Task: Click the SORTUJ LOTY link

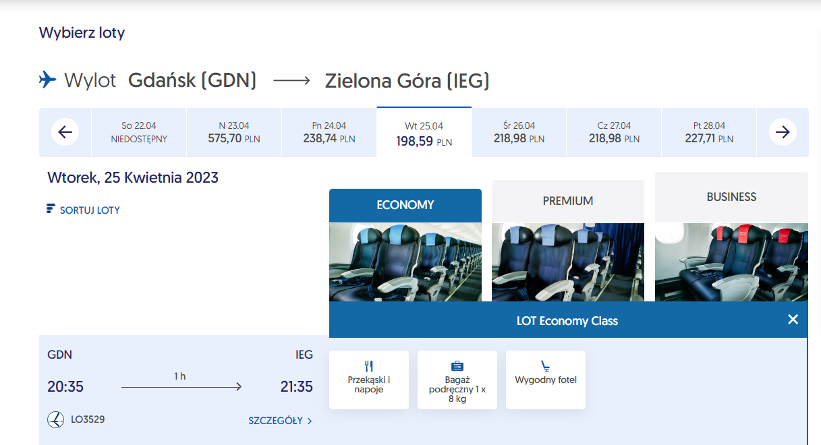Action: [90, 210]
